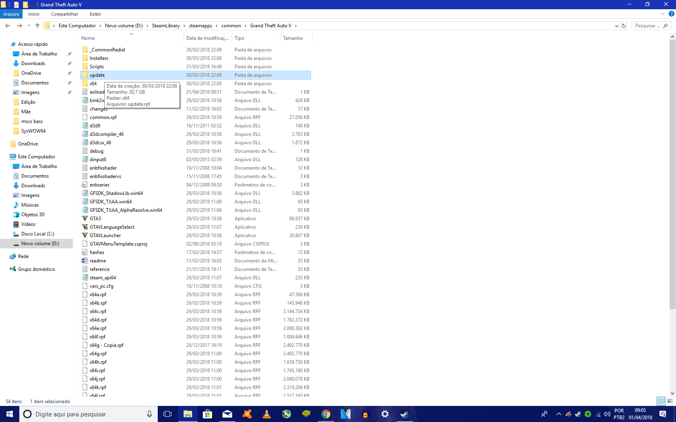The image size is (676, 422).
Task: Open Microsoft Store from taskbar
Action: click(x=208, y=414)
